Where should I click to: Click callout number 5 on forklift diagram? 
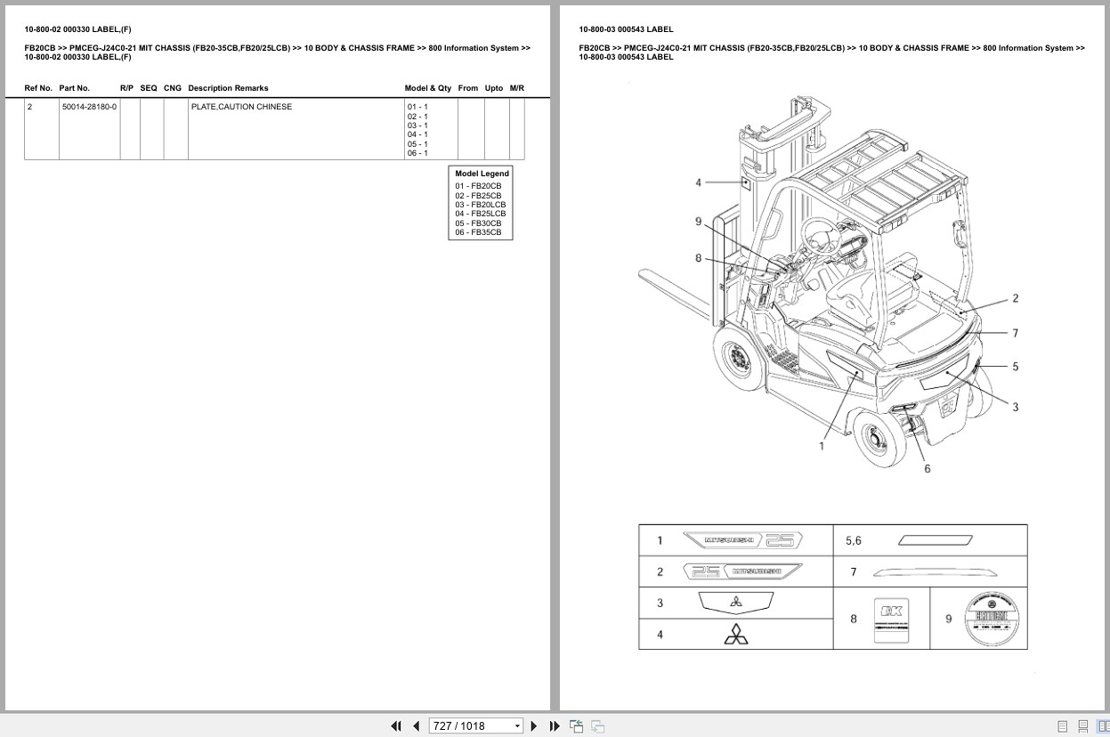[1016, 367]
